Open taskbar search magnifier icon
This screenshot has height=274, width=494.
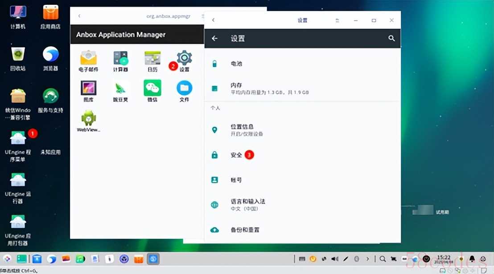tap(383, 259)
